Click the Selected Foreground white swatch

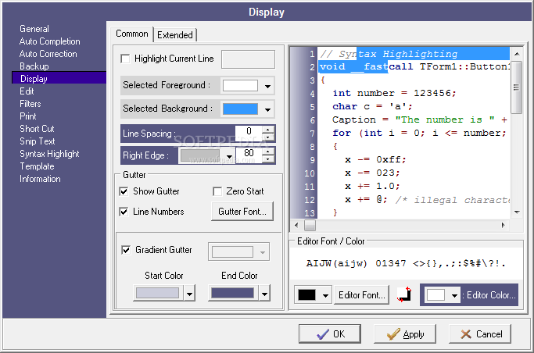pos(240,86)
